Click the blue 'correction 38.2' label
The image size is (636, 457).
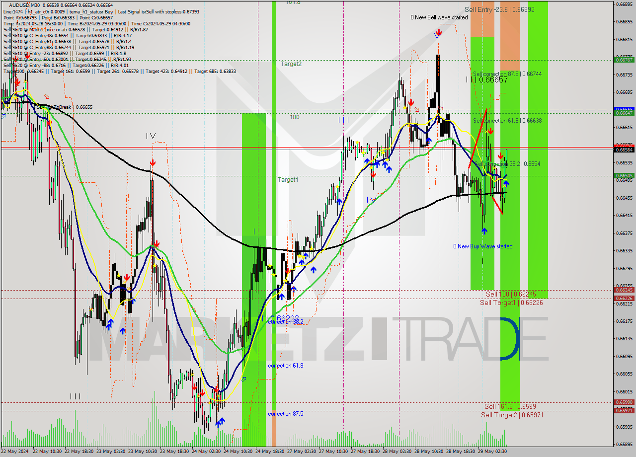point(286,322)
